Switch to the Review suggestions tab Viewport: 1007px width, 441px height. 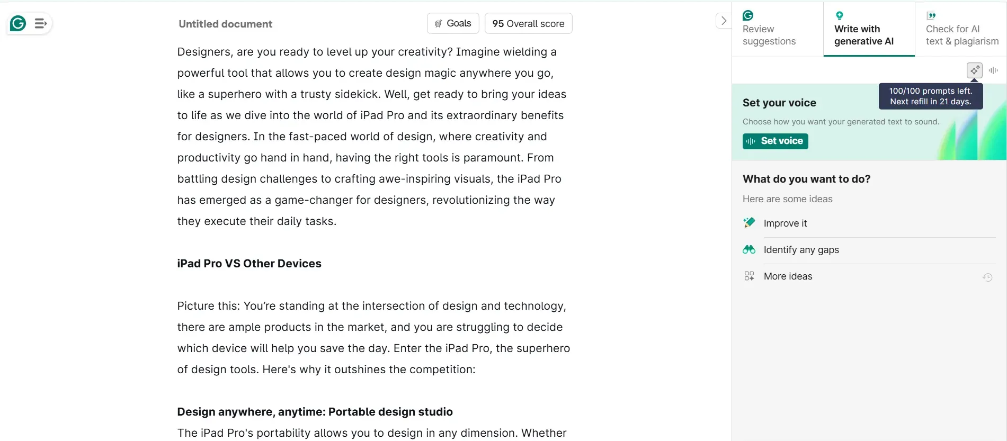[x=769, y=29]
